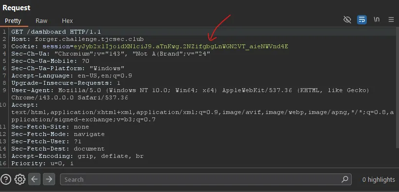Open the search settings gear icon
This screenshot has width=399, height=192.
20,179
